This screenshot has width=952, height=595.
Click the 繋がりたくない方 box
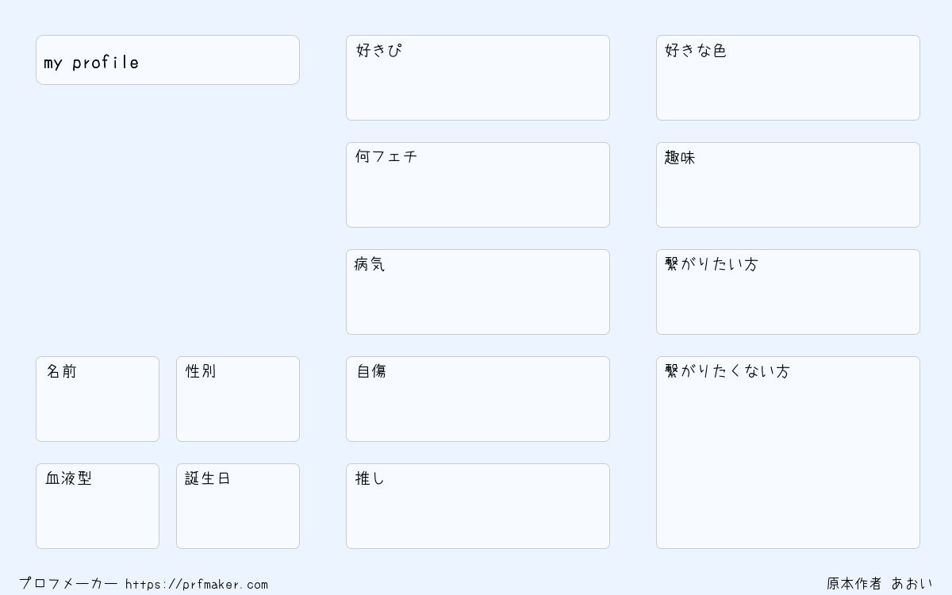point(788,452)
